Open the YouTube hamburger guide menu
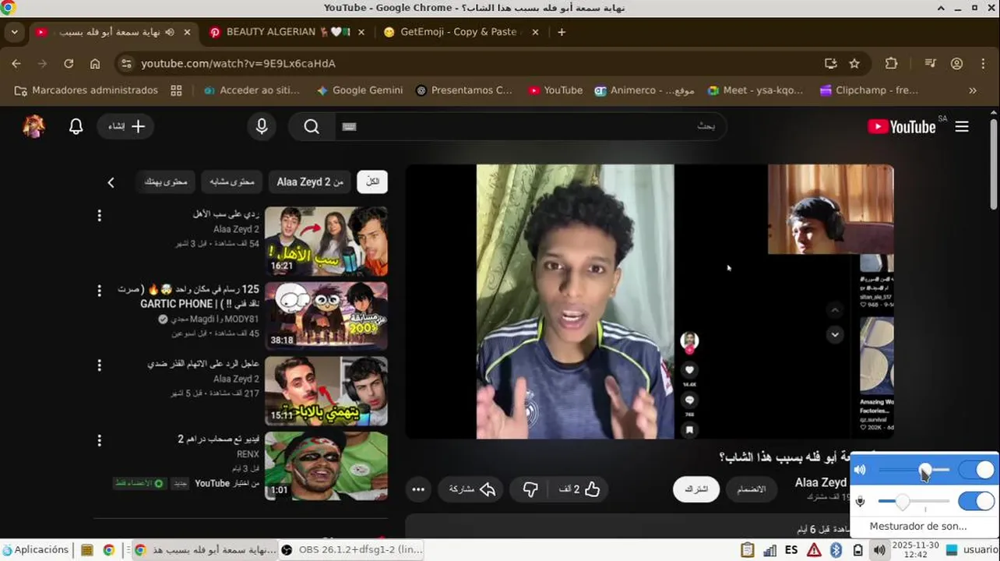The image size is (1000, 561). coord(962,126)
